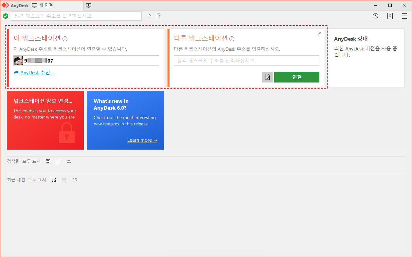This screenshot has width=412, height=257.
Task: Click the workstation avatar thumbnail
Action: click(x=19, y=61)
